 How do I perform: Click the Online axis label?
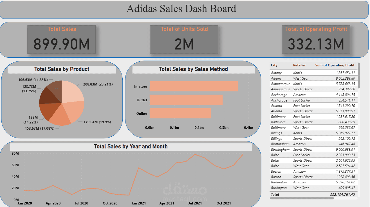[142, 114]
